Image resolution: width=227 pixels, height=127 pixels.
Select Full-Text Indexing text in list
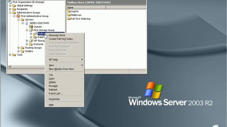[81, 19]
